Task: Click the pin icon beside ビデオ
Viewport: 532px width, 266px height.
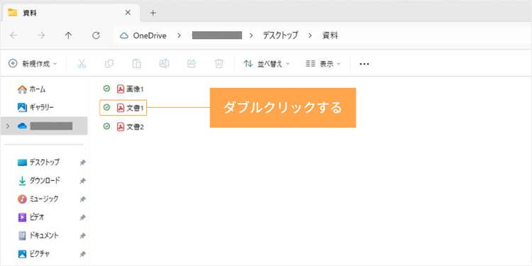Action: [x=82, y=218]
